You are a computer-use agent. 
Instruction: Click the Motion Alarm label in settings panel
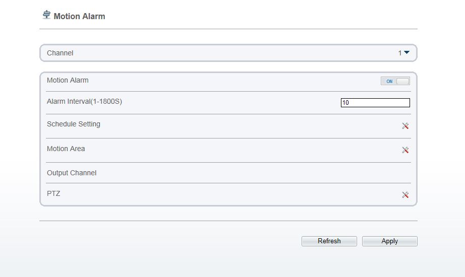click(68, 80)
